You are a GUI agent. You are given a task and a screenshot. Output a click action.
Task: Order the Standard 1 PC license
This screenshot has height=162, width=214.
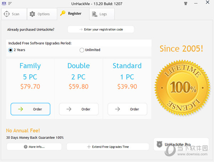click(127, 109)
